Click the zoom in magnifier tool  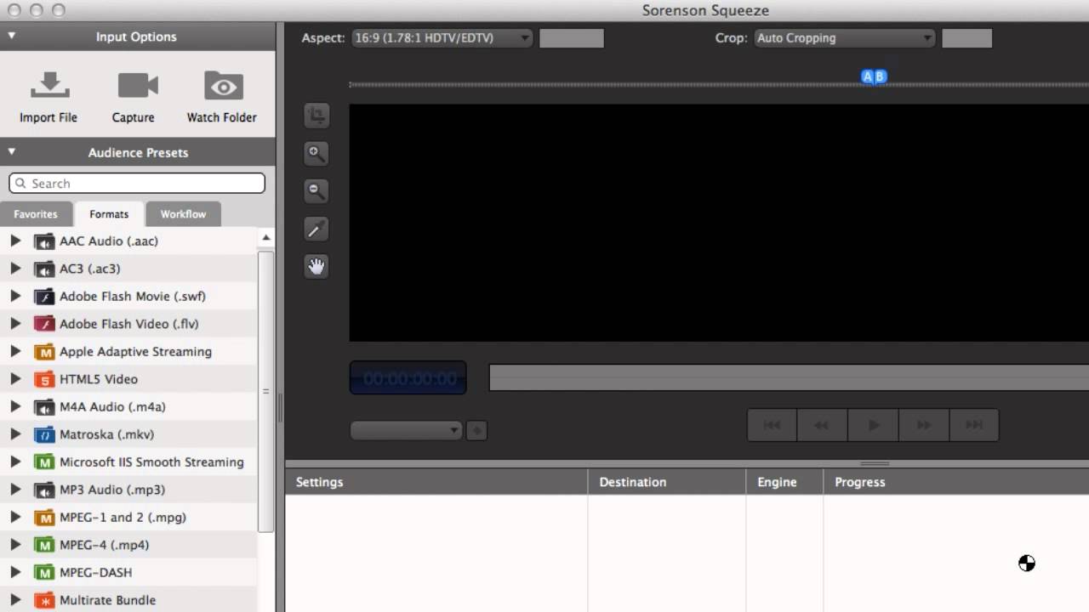pyautogui.click(x=316, y=153)
